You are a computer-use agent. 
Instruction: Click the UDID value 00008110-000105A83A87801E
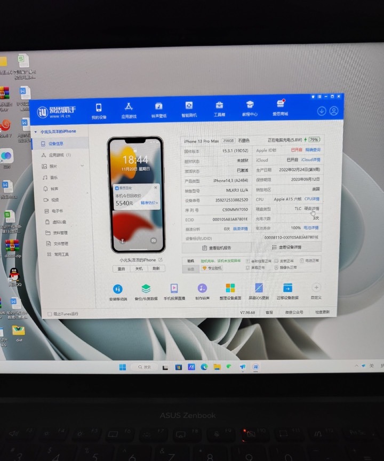[x=291, y=237]
